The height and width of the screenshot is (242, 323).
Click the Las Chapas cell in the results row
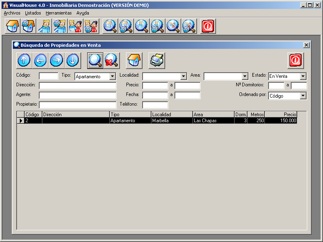214,121
